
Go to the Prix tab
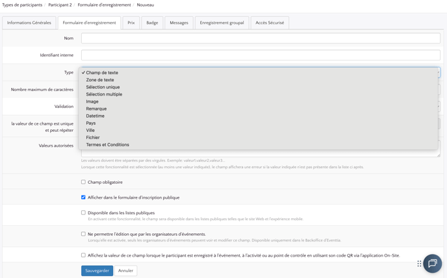point(131,23)
